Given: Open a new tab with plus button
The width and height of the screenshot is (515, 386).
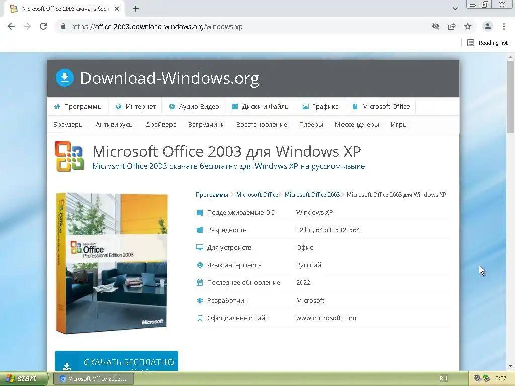Looking at the screenshot, I should 136,9.
